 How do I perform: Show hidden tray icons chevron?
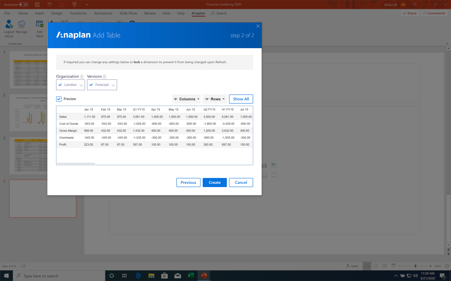click(396, 276)
